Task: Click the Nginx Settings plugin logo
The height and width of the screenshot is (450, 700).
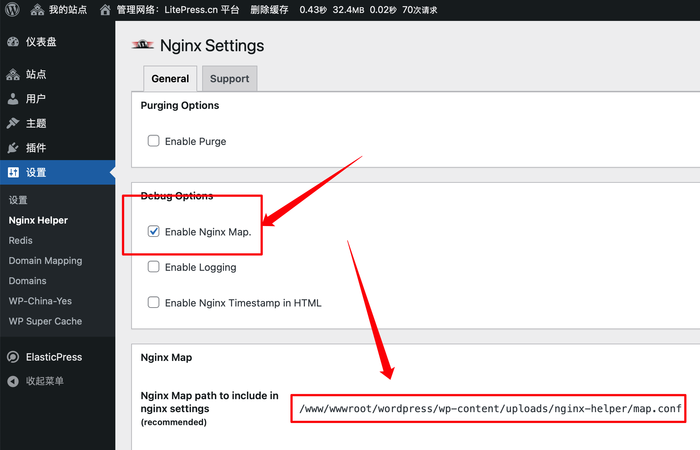Action: tap(143, 45)
